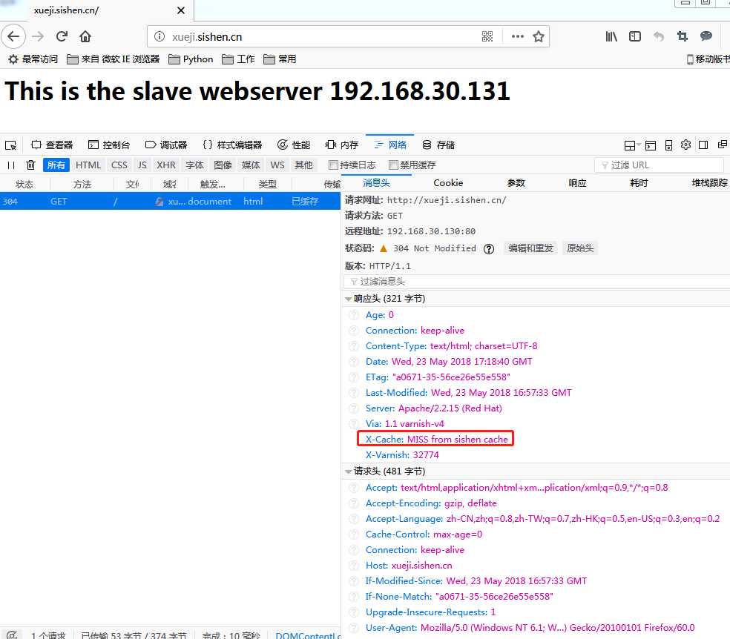The width and height of the screenshot is (730, 639).
Task: Click the screenshot crop toolbar icon
Action: [x=683, y=36]
